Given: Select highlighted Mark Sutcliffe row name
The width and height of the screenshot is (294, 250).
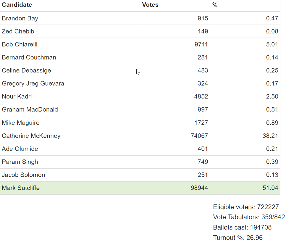Looking at the screenshot, I should point(21,188).
